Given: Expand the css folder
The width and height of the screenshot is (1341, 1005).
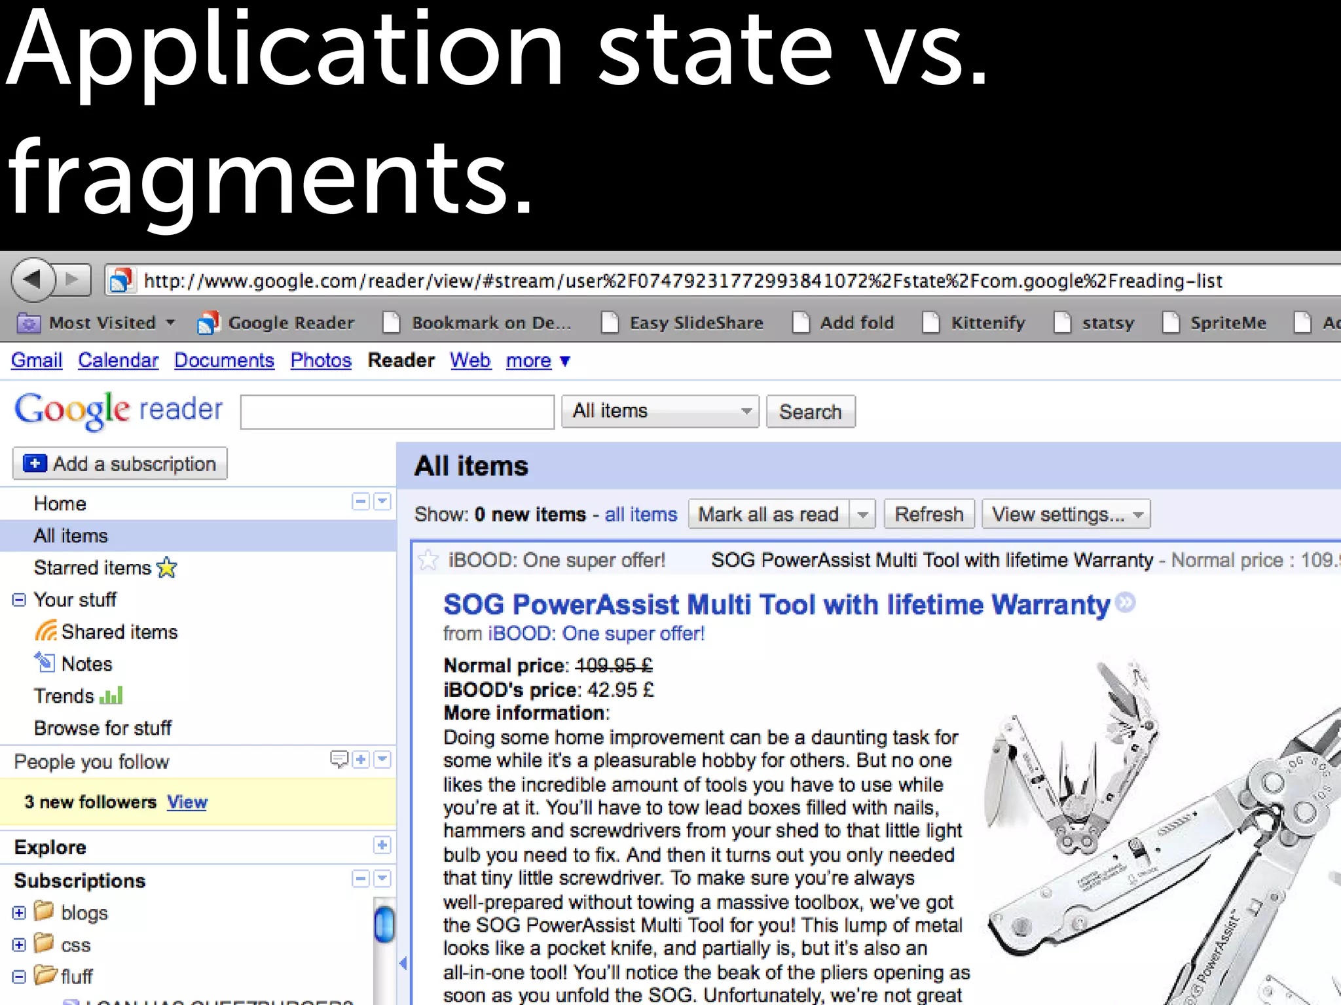Looking at the screenshot, I should pos(19,945).
